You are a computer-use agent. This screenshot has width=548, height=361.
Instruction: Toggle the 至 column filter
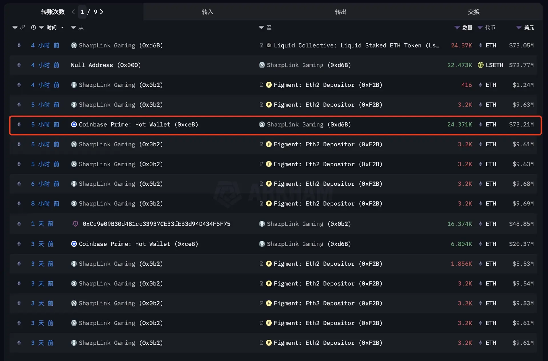tap(261, 27)
